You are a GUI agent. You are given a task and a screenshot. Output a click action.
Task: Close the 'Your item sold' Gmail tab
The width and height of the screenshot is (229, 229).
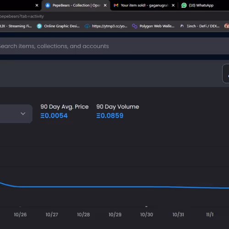173,5
